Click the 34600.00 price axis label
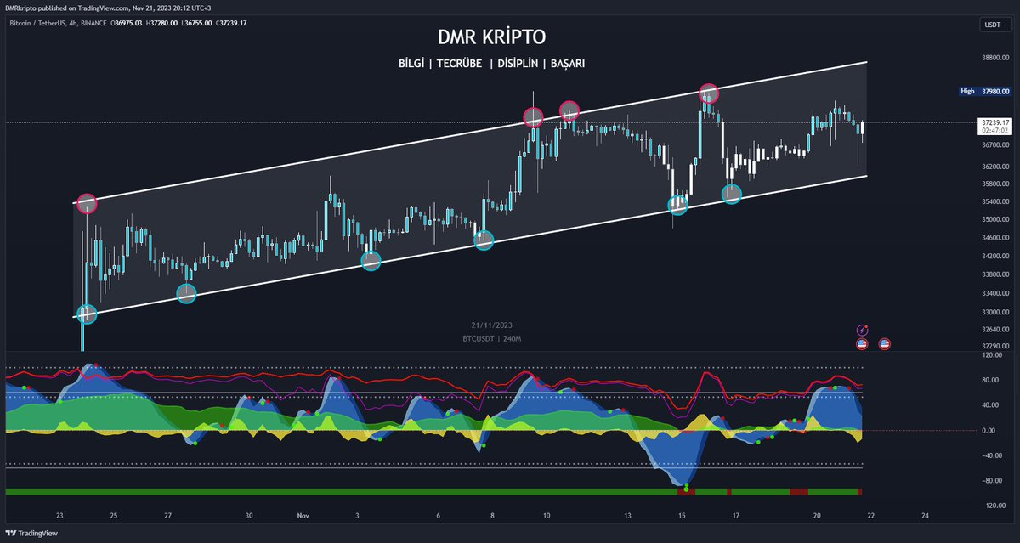This screenshot has width=1020, height=543. 996,238
